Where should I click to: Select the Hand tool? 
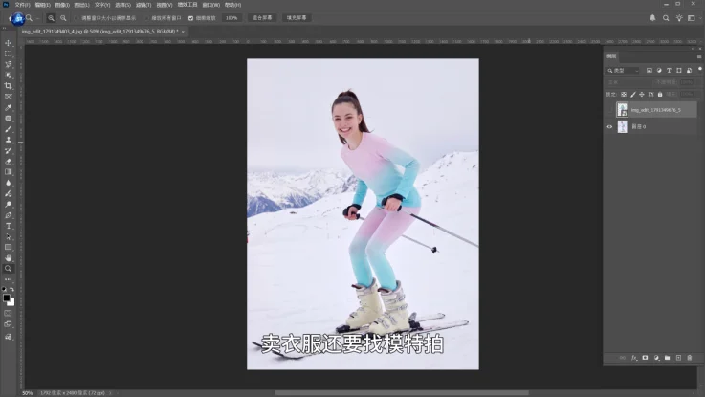[8, 258]
